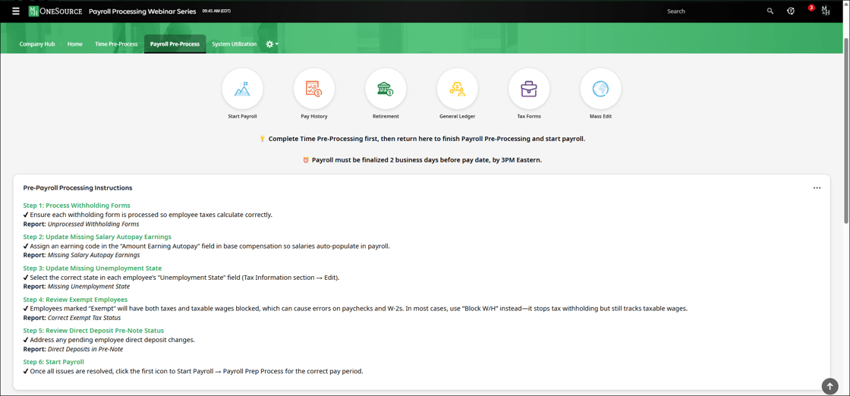Viewport: 850px width, 396px height.
Task: Click Step 3: Update Missing Unemployment State
Action: pos(92,268)
